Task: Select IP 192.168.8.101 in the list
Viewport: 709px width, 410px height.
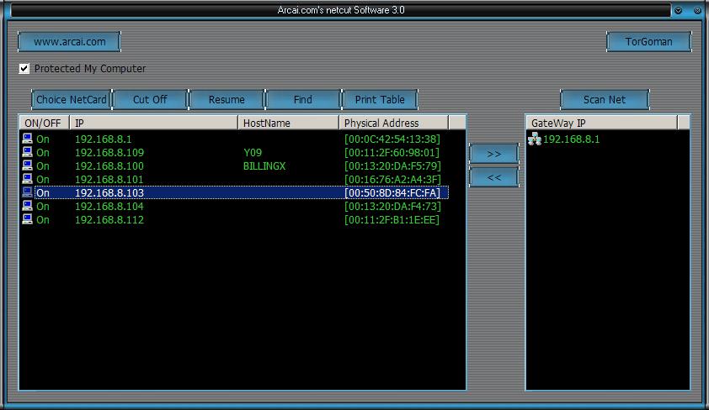Action: [109, 180]
